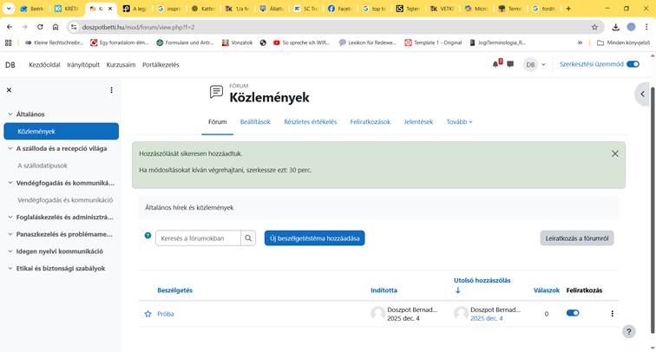
Task: Switch to the Jelentések tab
Action: click(x=418, y=121)
